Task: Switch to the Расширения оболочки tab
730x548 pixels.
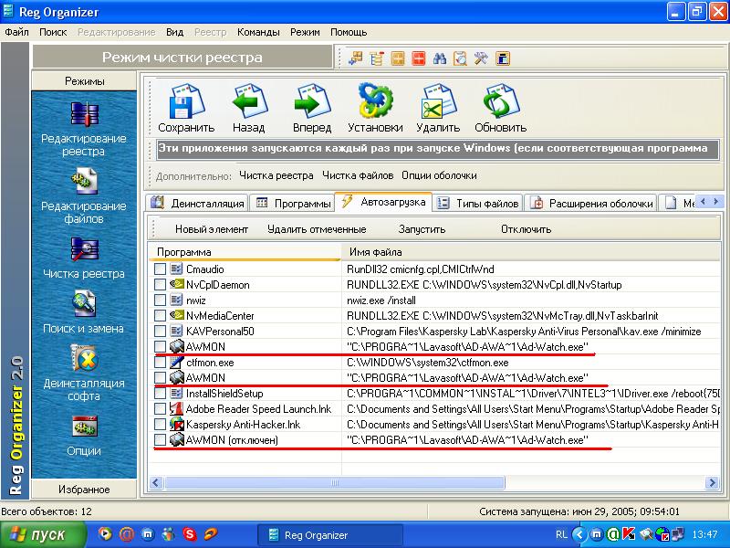Action: [x=591, y=203]
